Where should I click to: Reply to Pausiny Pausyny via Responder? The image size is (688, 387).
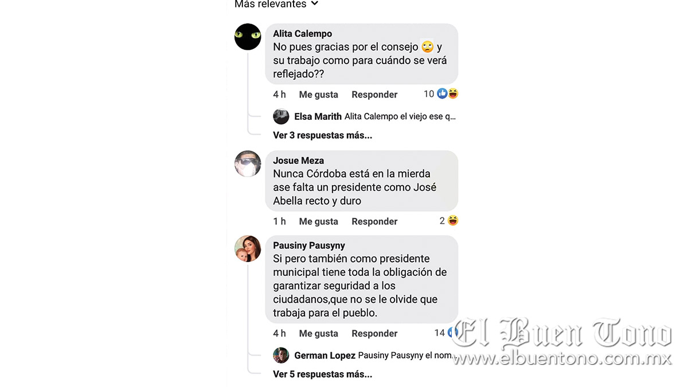(x=374, y=333)
